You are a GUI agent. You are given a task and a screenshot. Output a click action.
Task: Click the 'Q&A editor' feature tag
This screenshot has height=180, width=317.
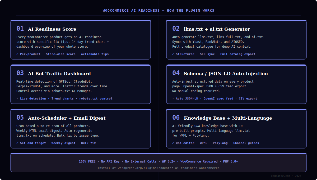185,143
